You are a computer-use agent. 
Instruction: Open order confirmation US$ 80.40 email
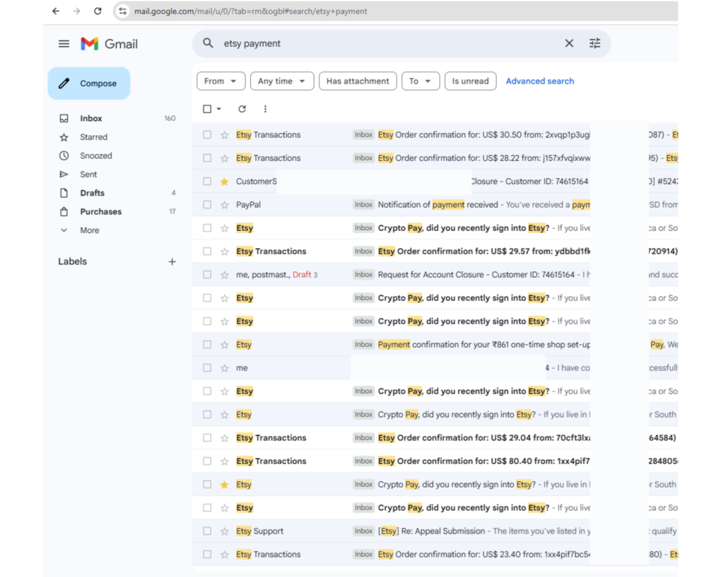coord(435,461)
